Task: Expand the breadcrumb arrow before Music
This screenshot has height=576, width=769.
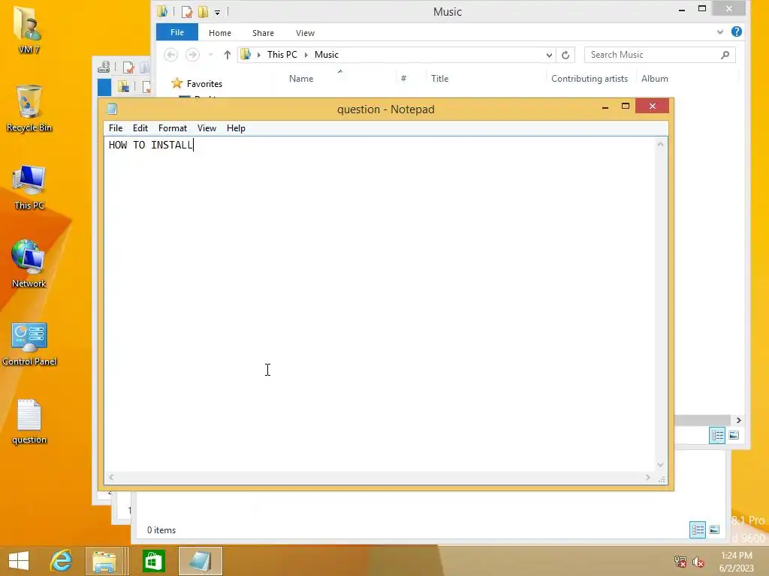Action: [306, 55]
